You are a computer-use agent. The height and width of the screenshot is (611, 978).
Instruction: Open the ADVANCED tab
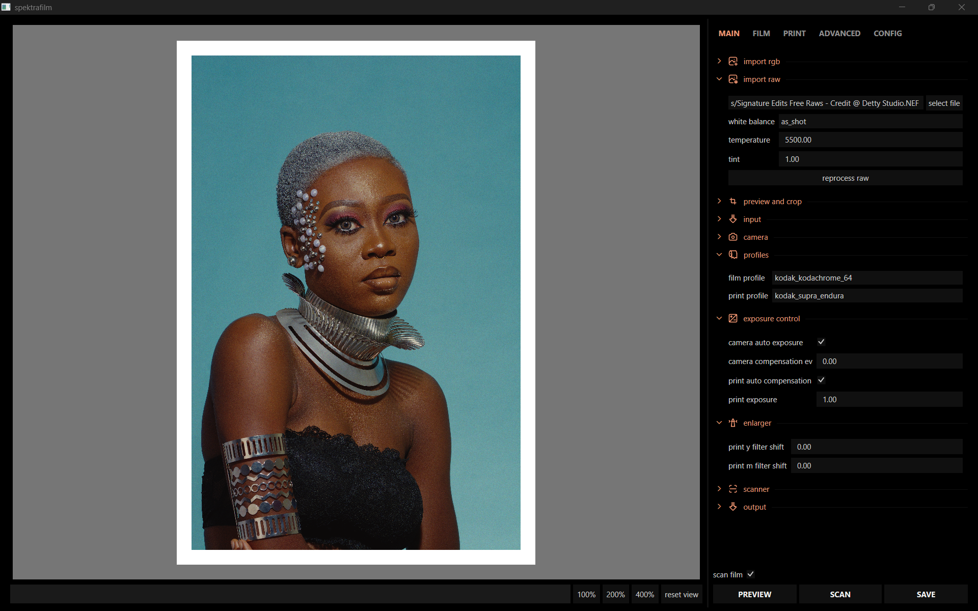(839, 33)
